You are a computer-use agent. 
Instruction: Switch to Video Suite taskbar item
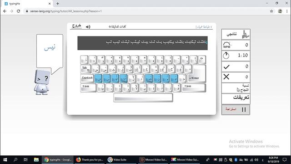click(121, 160)
